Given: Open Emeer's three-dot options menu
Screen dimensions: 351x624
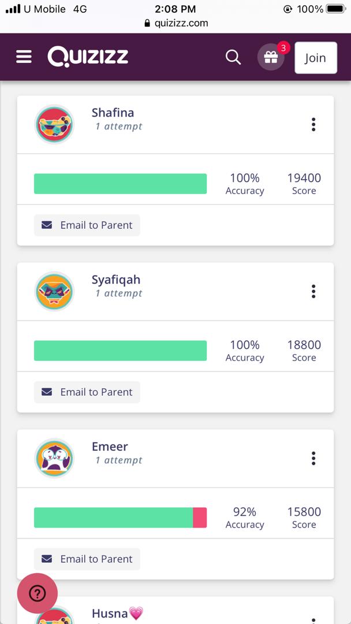Looking at the screenshot, I should point(313,458).
